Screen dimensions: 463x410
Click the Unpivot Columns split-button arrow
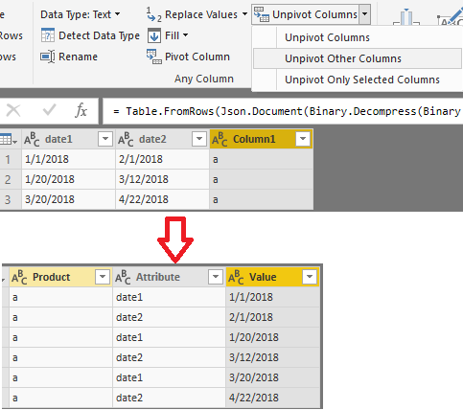coord(364,14)
